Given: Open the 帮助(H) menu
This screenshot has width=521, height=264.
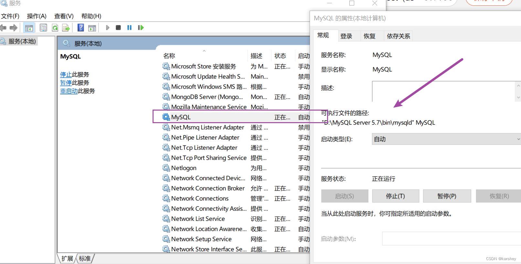Looking at the screenshot, I should pyautogui.click(x=91, y=16).
